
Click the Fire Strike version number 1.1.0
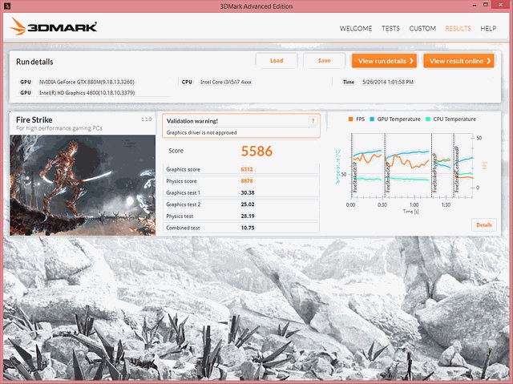[x=147, y=119]
